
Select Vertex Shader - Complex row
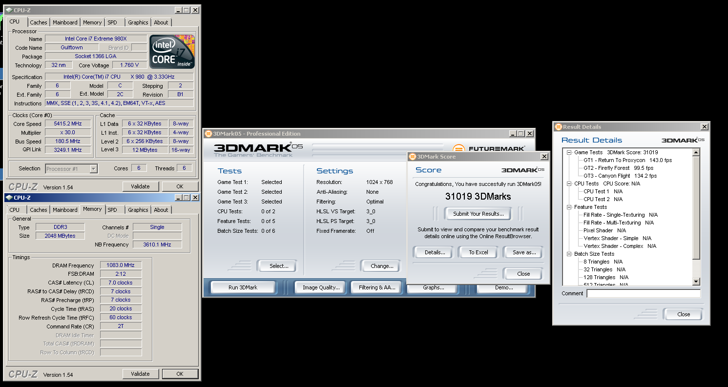point(620,246)
